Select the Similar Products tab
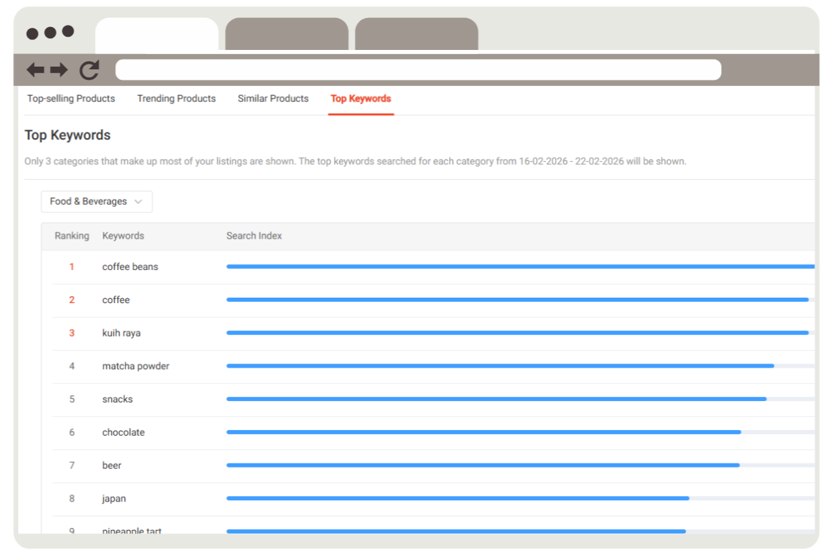The width and height of the screenshot is (833, 555). pyautogui.click(x=273, y=99)
